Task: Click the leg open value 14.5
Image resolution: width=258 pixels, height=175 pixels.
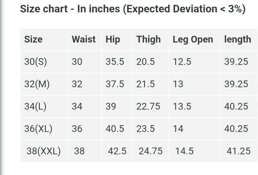Action: click(184, 151)
